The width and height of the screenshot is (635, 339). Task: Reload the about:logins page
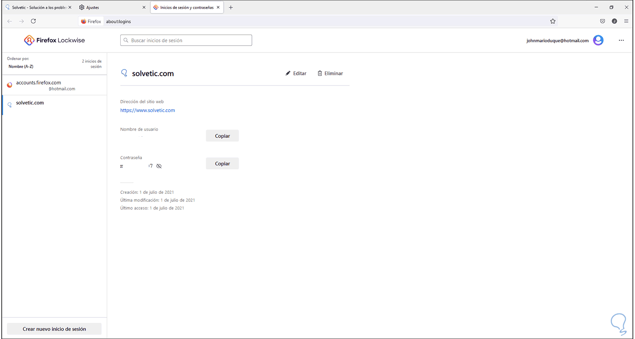(x=33, y=21)
